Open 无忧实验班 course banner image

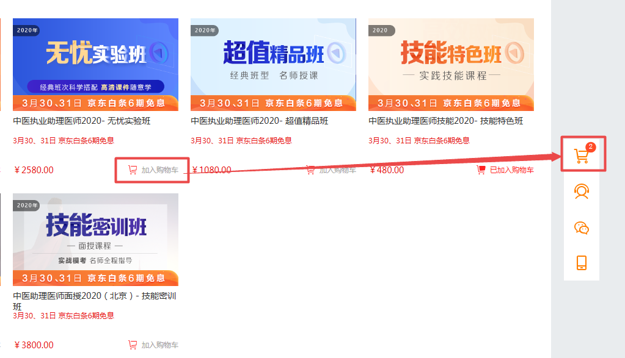click(x=95, y=64)
